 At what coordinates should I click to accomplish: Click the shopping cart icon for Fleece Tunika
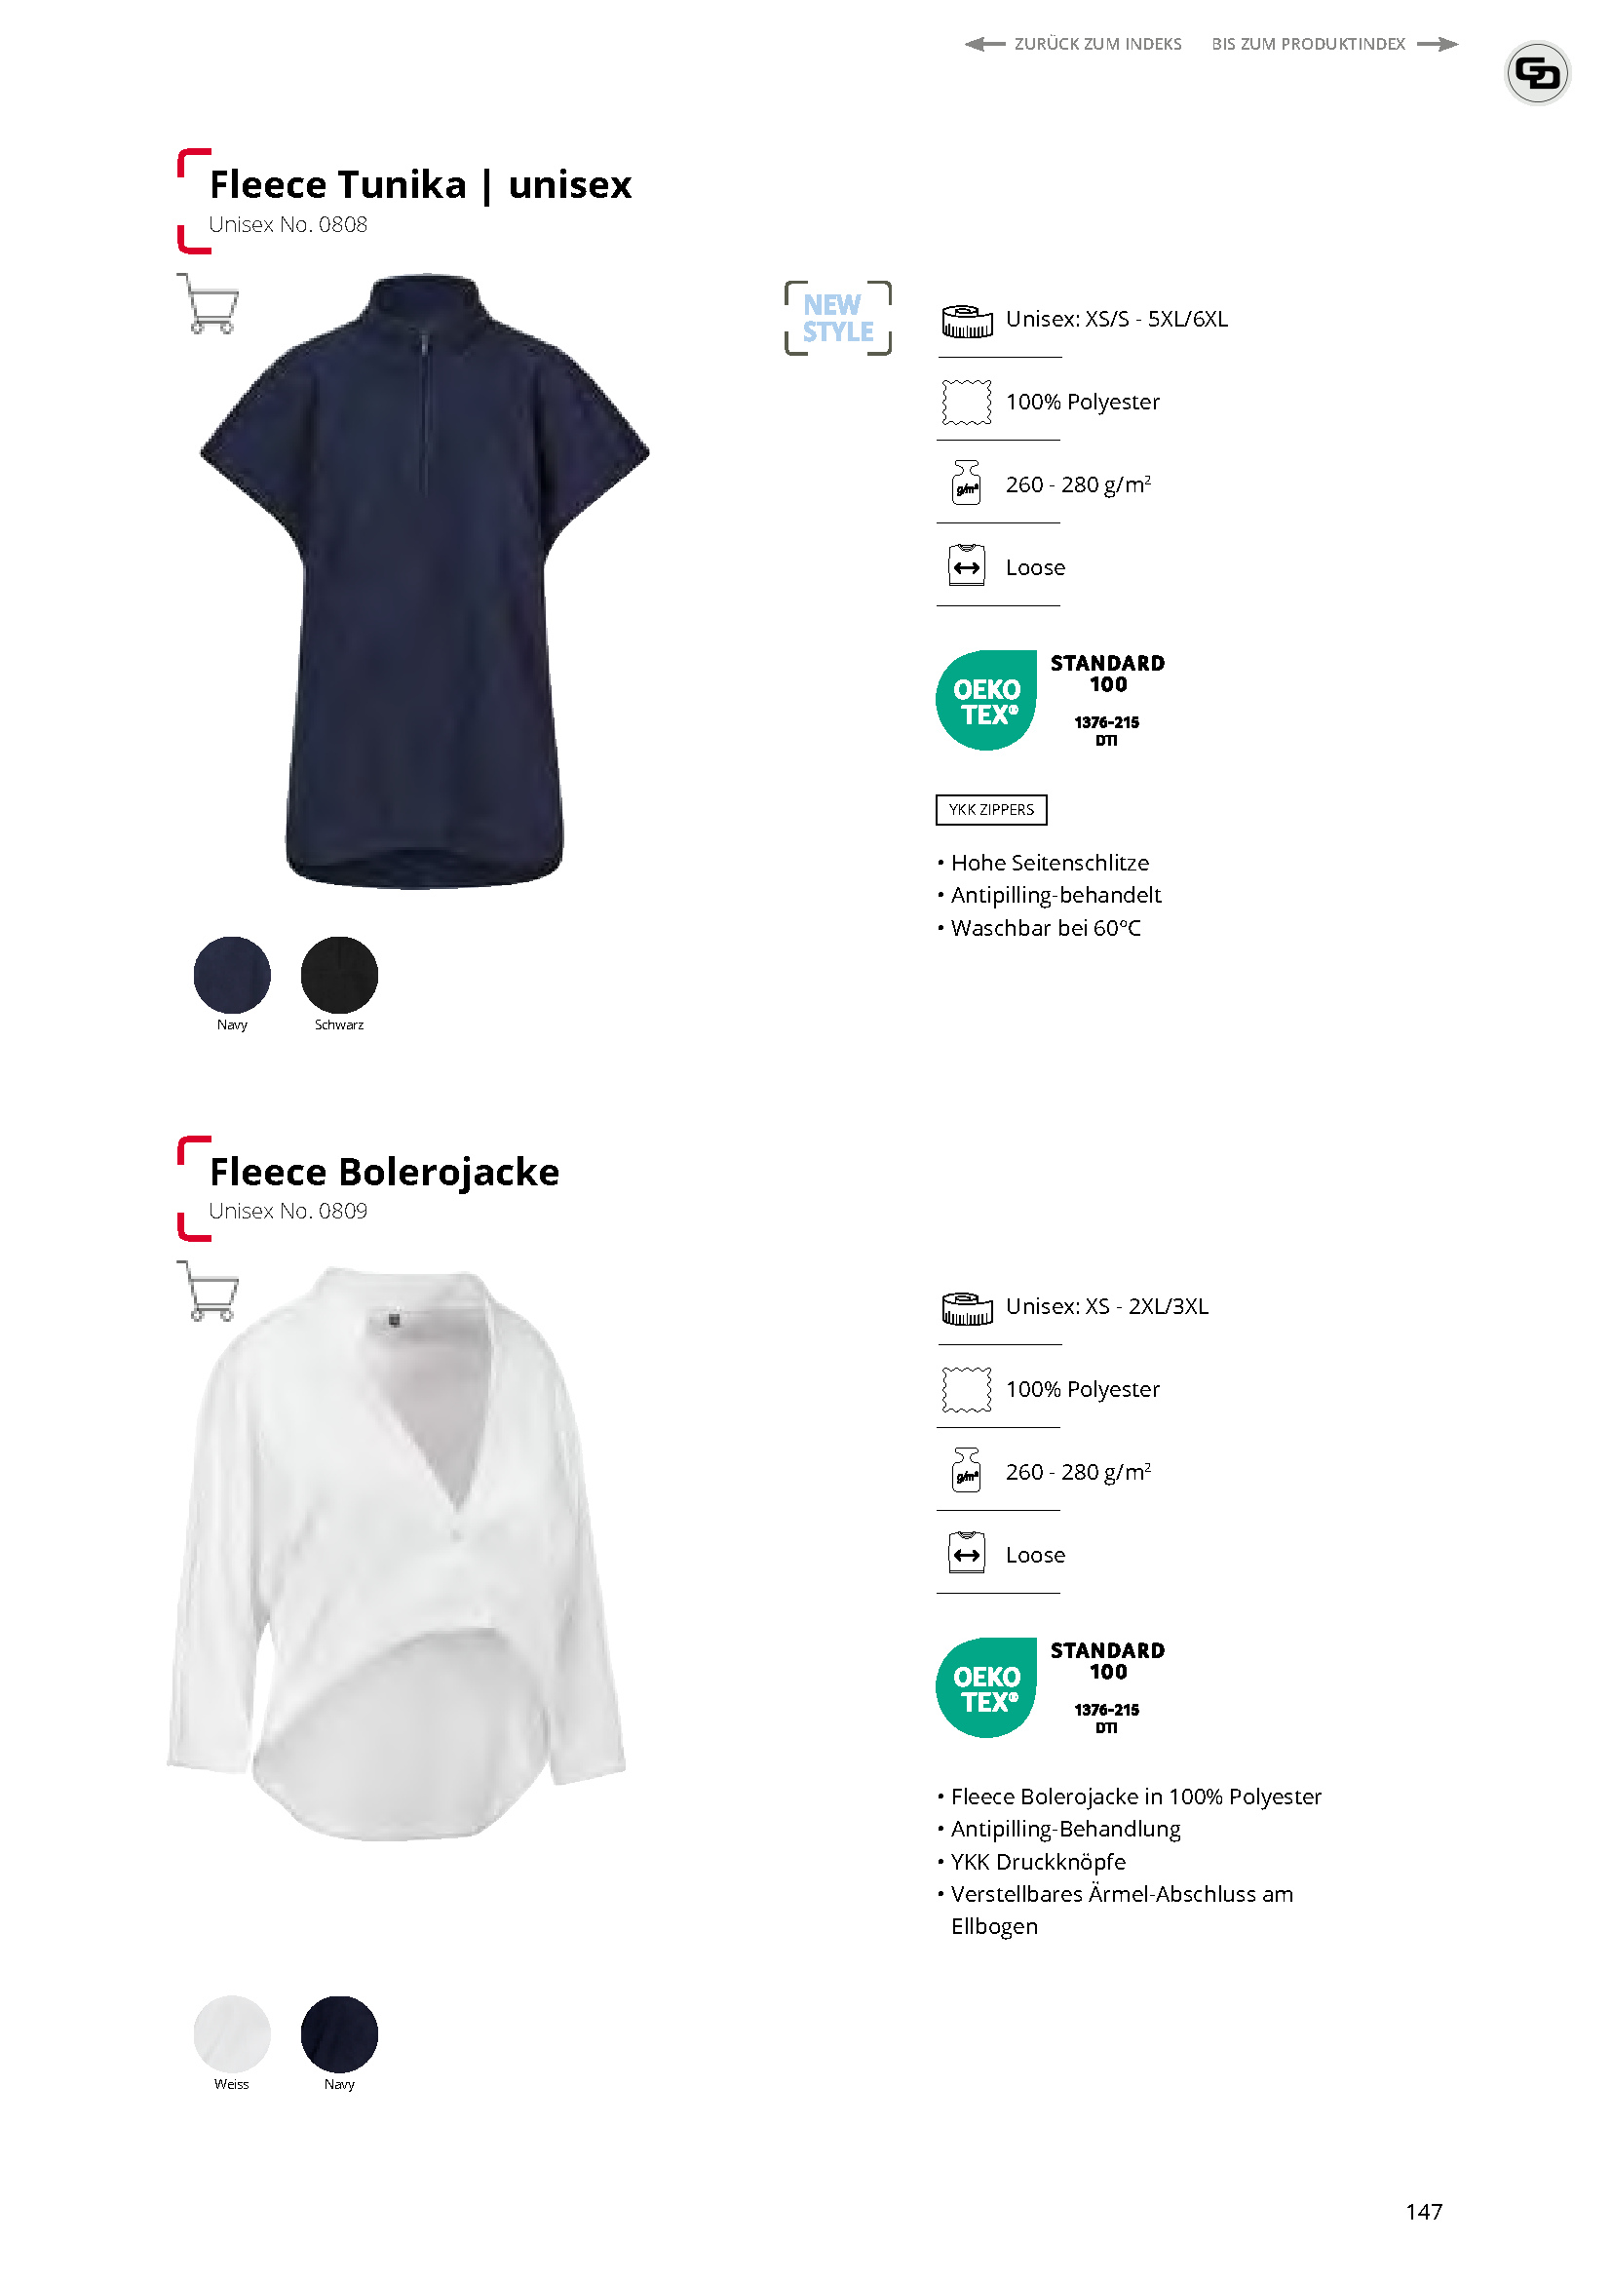(209, 304)
